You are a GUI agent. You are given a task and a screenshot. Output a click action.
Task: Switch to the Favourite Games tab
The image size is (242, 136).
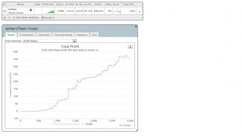(x=63, y=35)
